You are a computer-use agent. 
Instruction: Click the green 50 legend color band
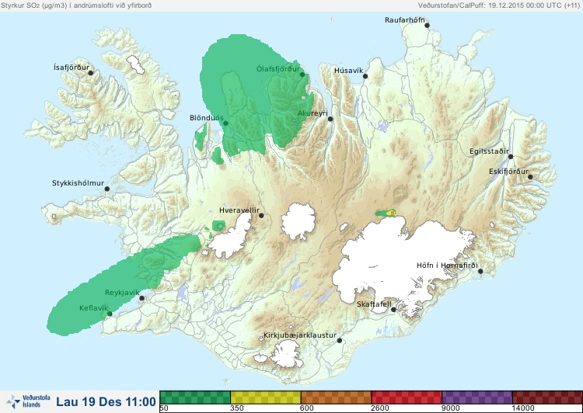pos(195,397)
